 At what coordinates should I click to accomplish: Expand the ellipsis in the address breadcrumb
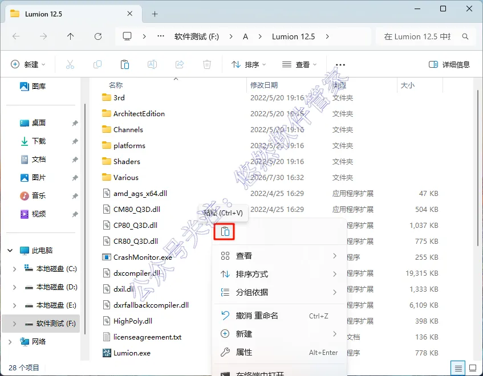pyautogui.click(x=160, y=36)
